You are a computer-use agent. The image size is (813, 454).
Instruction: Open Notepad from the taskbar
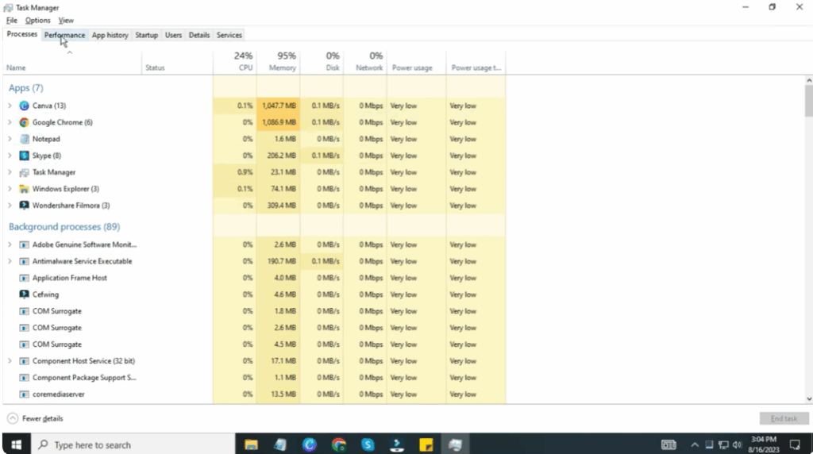(x=280, y=444)
